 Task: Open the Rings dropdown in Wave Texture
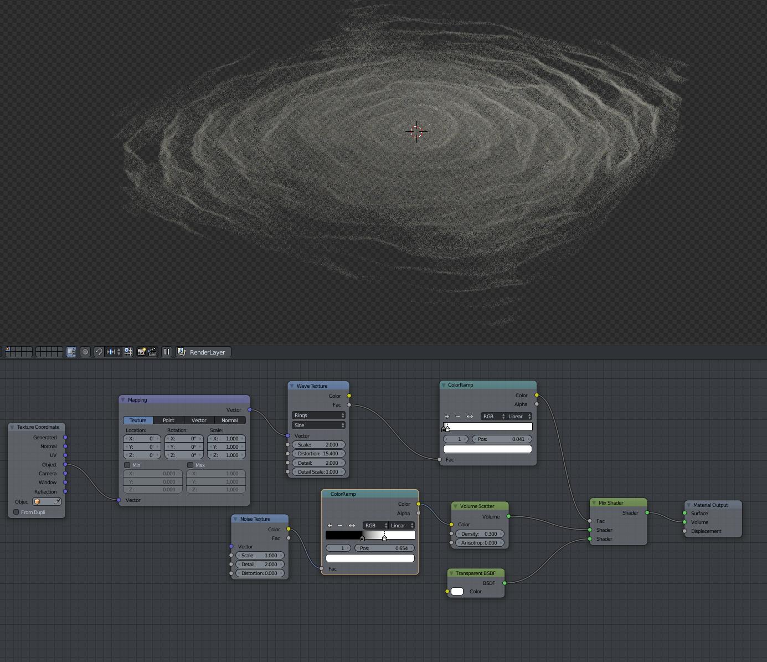click(x=318, y=415)
